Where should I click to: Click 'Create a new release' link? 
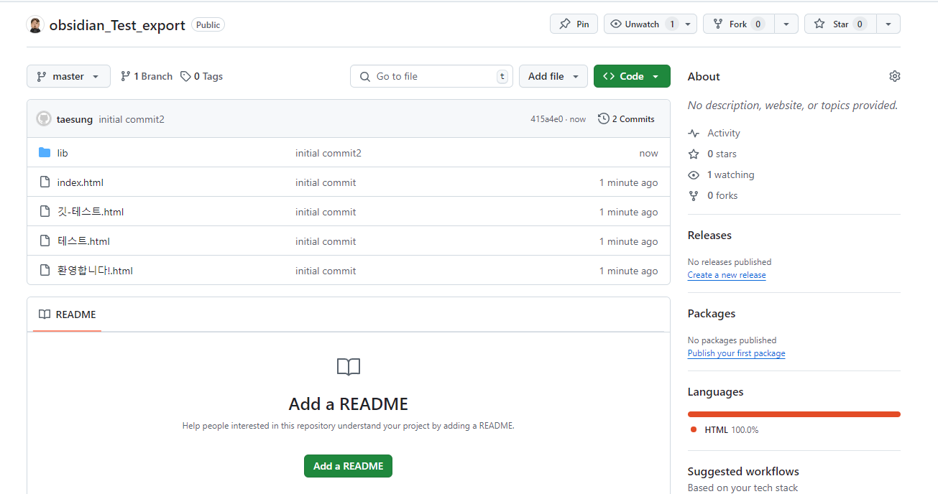pyautogui.click(x=727, y=275)
